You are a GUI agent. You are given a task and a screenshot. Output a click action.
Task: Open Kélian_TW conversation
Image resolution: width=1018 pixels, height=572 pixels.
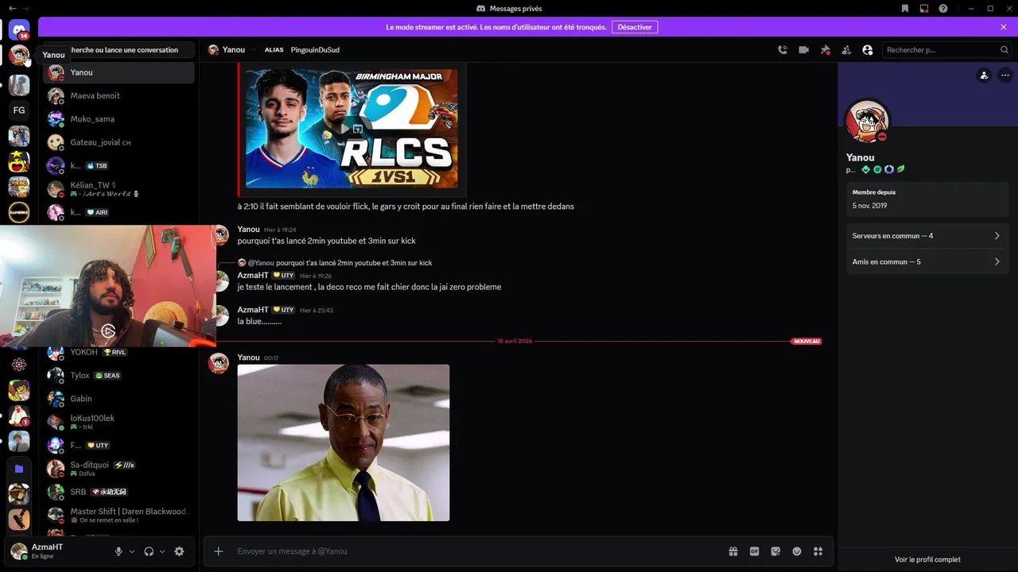click(x=119, y=189)
